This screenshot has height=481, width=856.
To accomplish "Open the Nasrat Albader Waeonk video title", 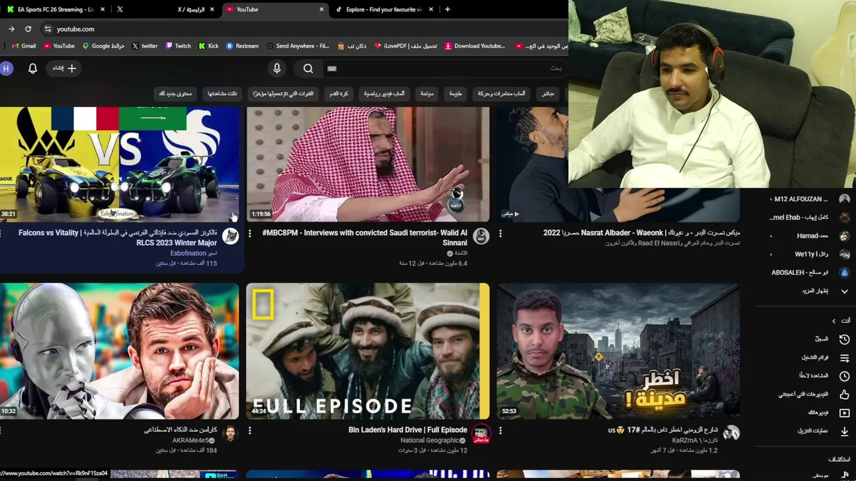I will click(641, 232).
